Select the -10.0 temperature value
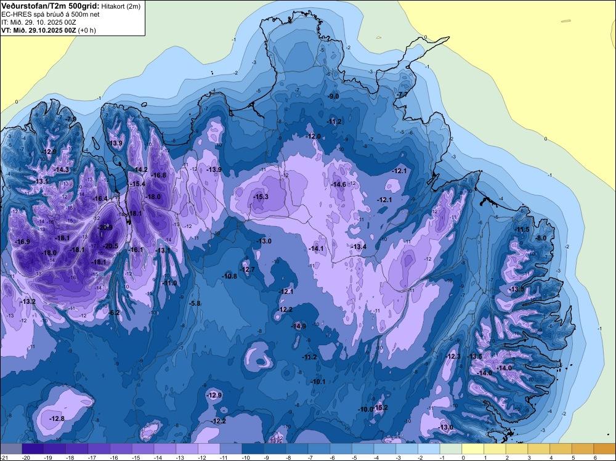This screenshot has height=461, width=616. [365, 409]
